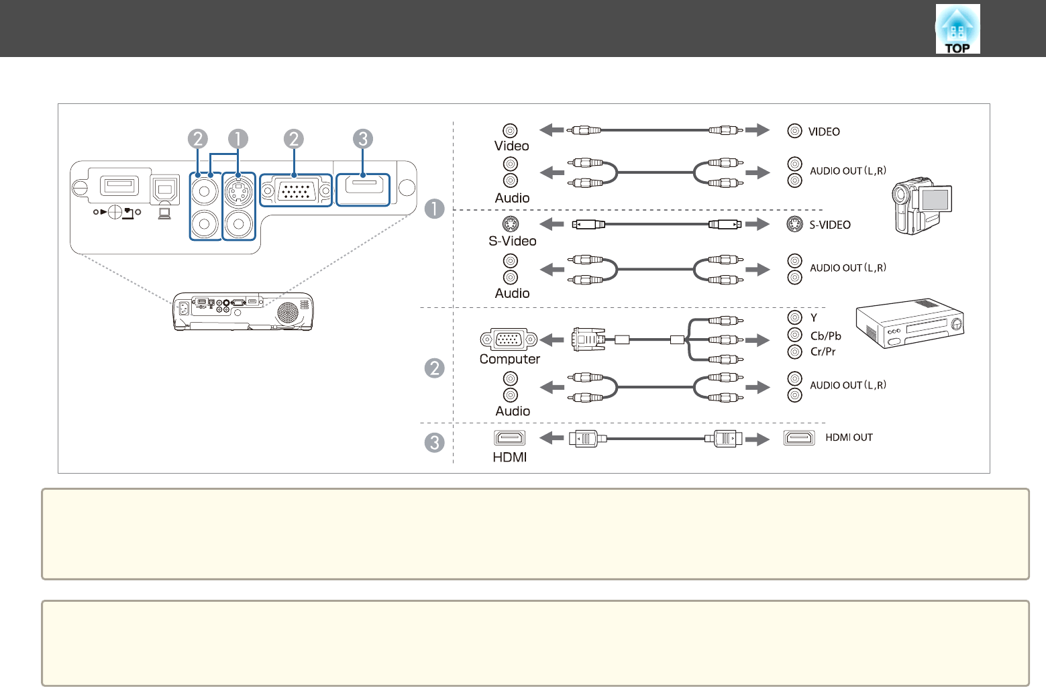Viewport: 1046px width, 687px height.
Task: Click the VGA port icon above 'Computer'
Action: point(509,339)
